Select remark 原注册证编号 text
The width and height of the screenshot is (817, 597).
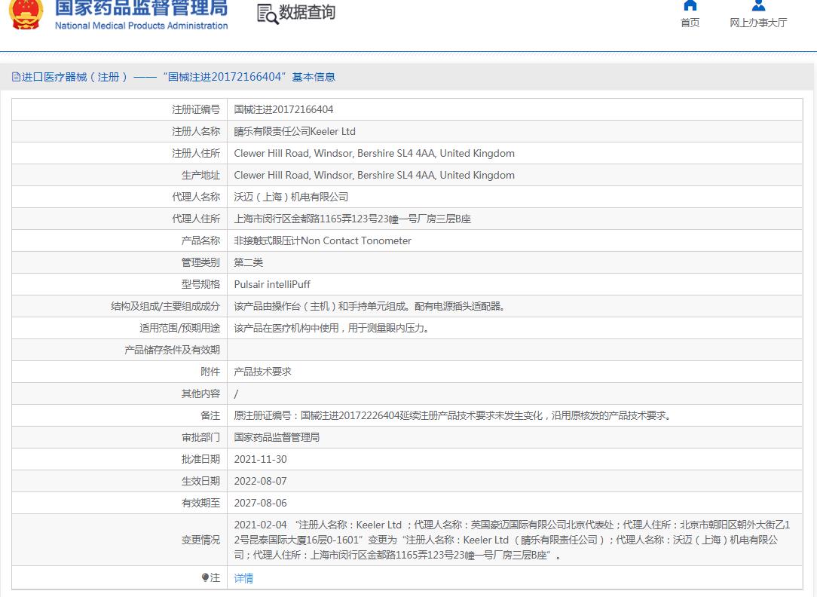453,415
